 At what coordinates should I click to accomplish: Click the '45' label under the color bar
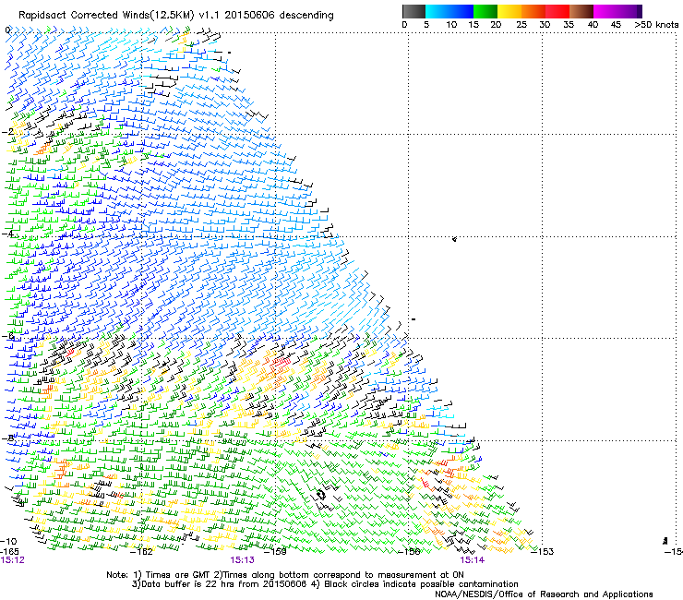pos(616,24)
